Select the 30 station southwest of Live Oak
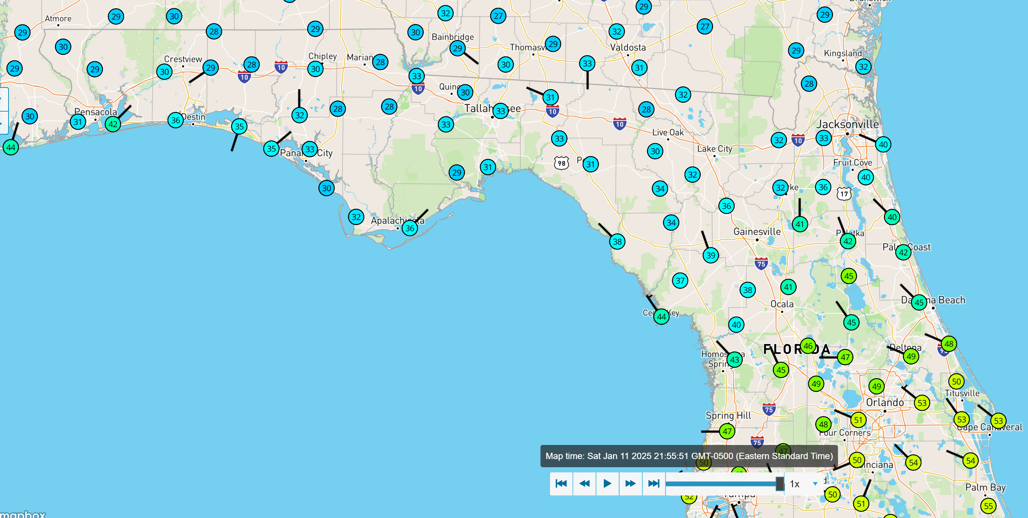Viewport: 1028px width, 518px height. pyautogui.click(x=655, y=151)
